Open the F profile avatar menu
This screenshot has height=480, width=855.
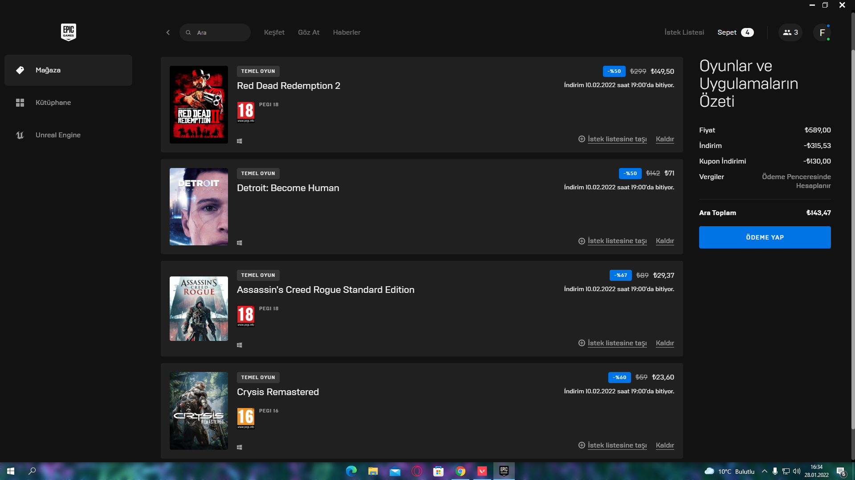pyautogui.click(x=822, y=32)
